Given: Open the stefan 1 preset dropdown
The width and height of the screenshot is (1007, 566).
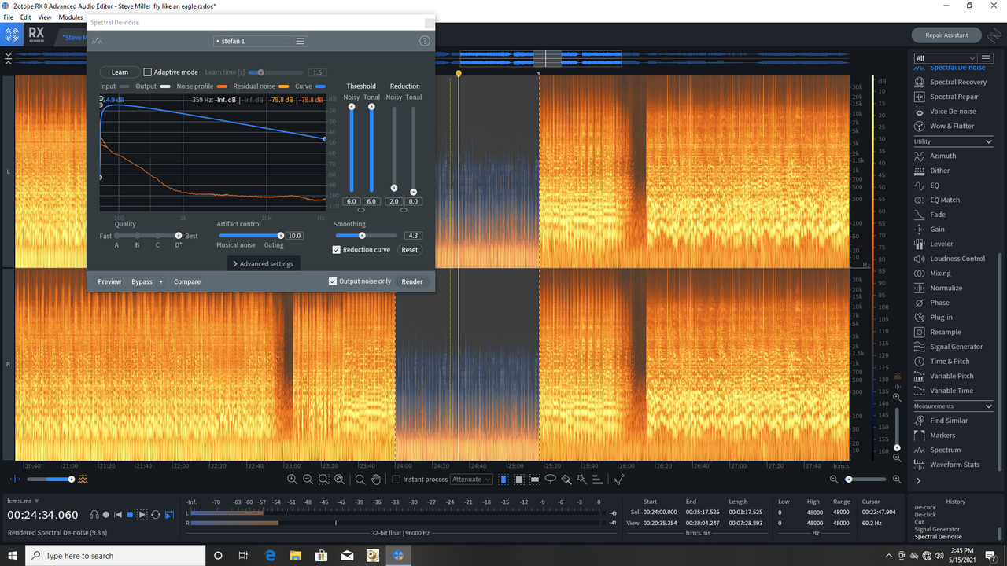Looking at the screenshot, I should (252, 41).
